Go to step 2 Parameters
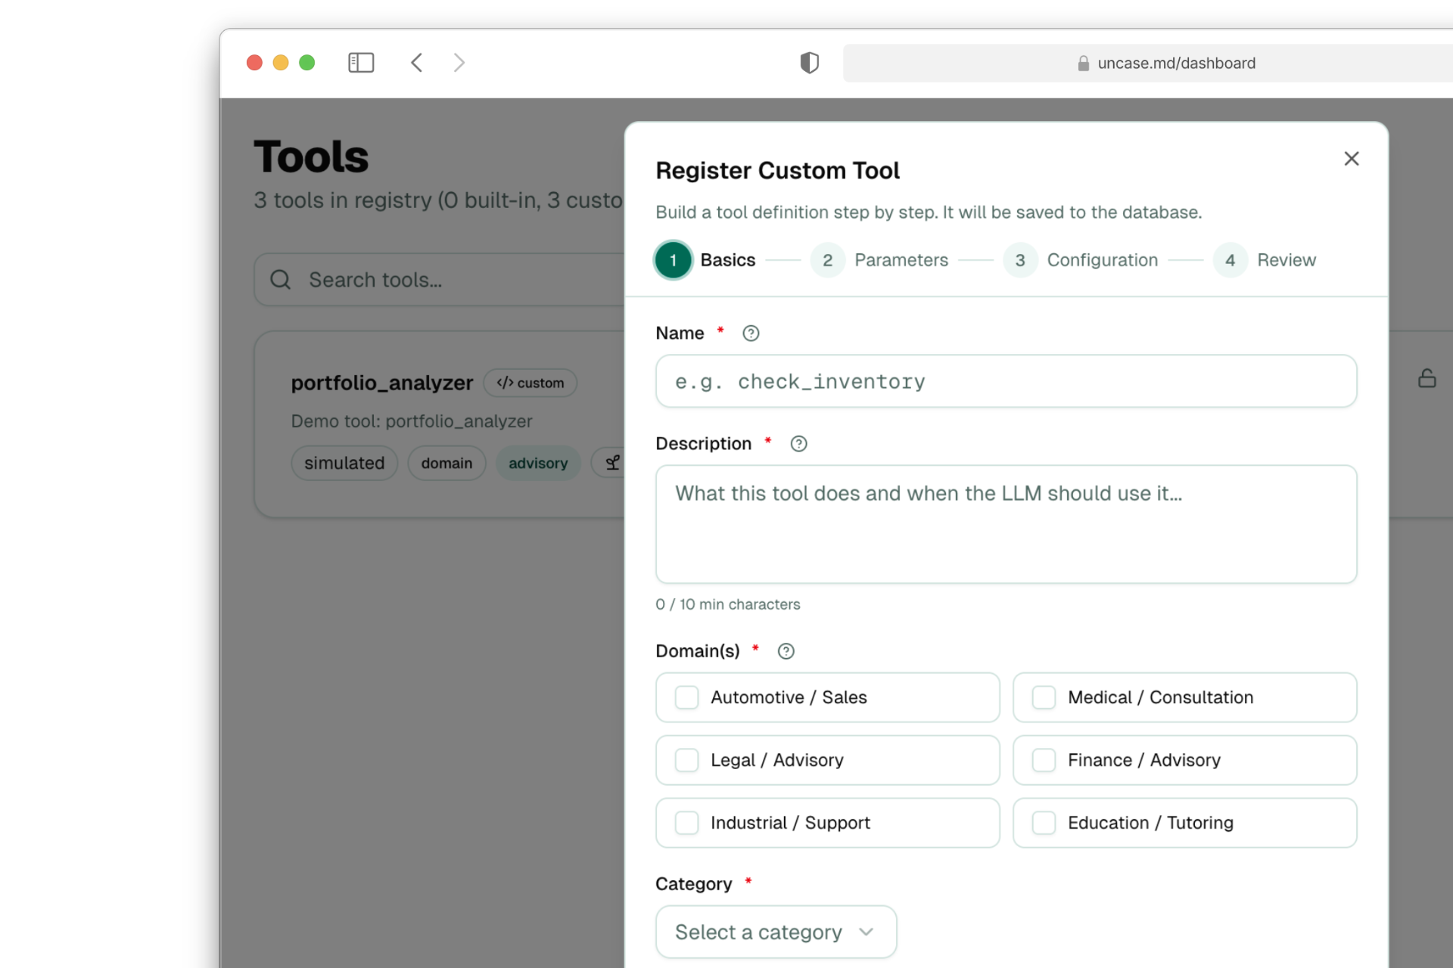Image resolution: width=1453 pixels, height=968 pixels. (827, 260)
